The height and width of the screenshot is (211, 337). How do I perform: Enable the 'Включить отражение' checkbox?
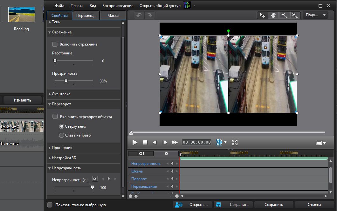coord(55,44)
